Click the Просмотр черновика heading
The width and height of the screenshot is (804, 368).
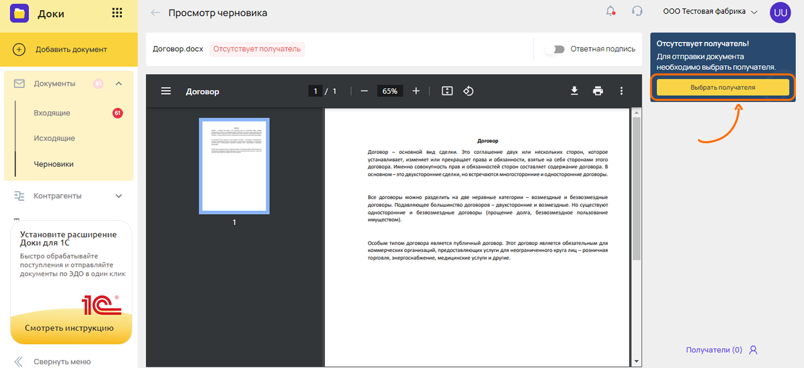pyautogui.click(x=218, y=13)
